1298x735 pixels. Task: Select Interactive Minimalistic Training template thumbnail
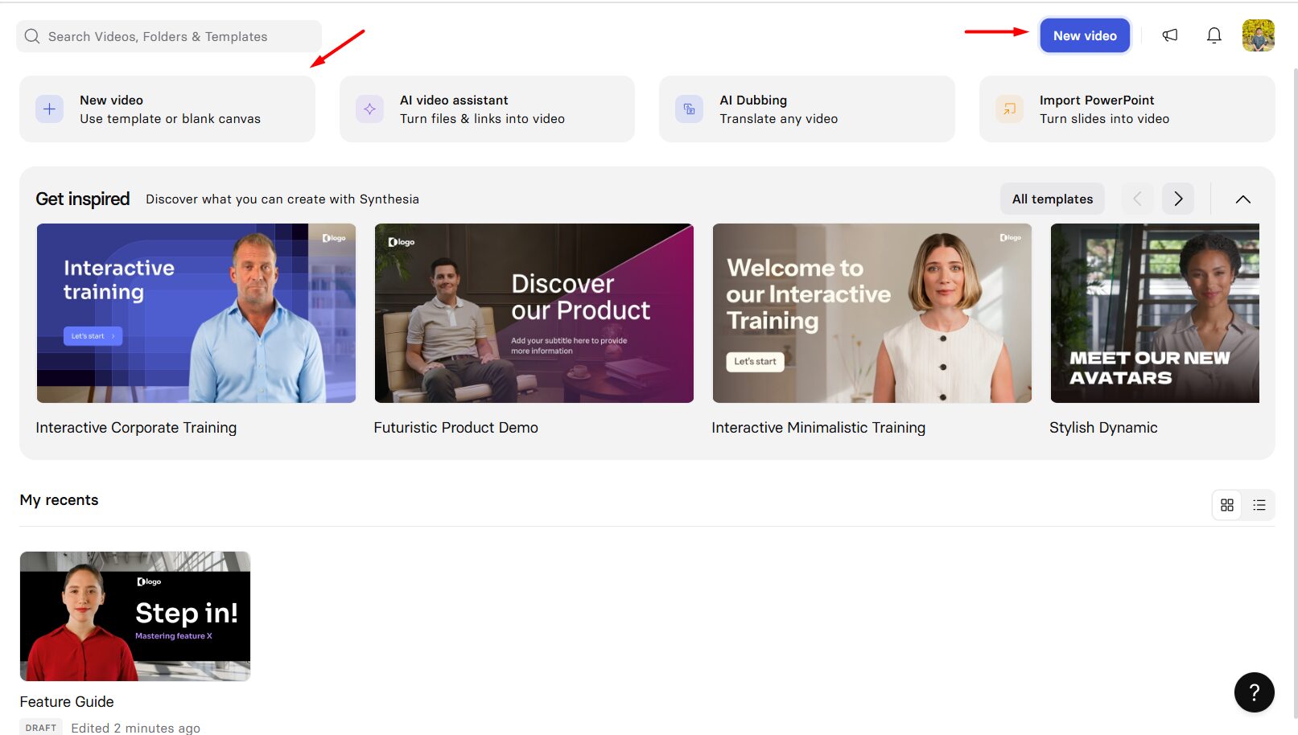pos(872,313)
